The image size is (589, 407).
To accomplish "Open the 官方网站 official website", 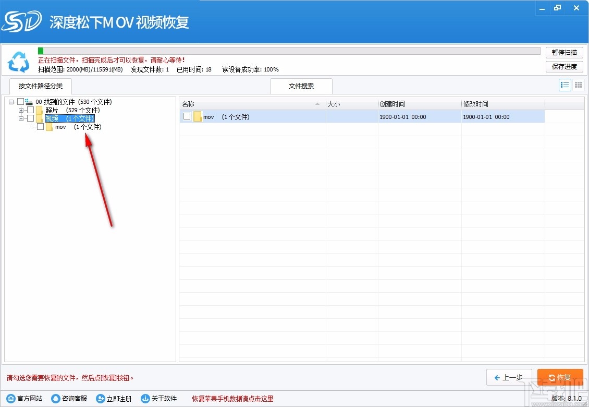I will pyautogui.click(x=24, y=398).
